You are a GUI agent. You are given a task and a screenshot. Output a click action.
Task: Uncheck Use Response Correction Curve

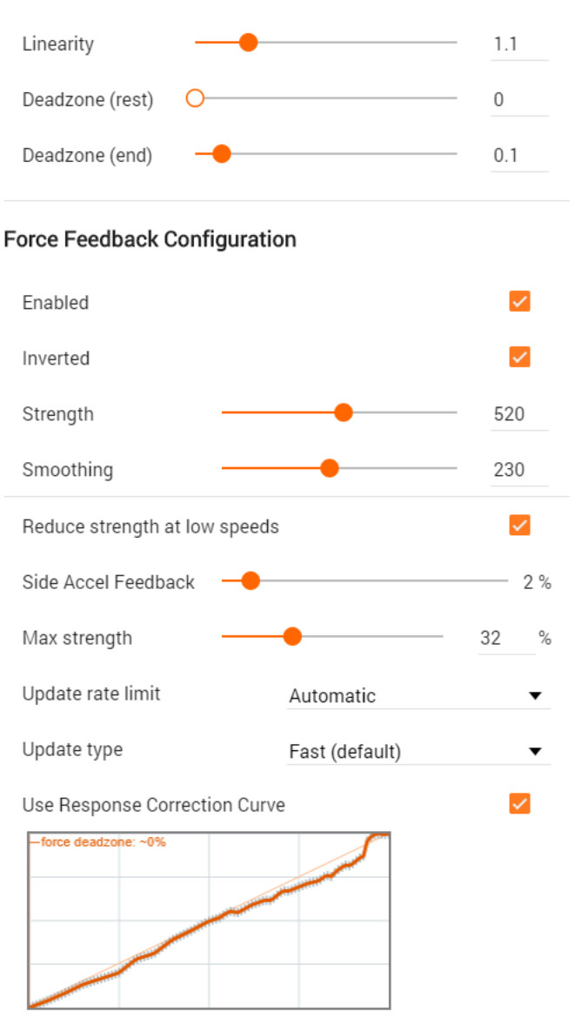coord(519,804)
